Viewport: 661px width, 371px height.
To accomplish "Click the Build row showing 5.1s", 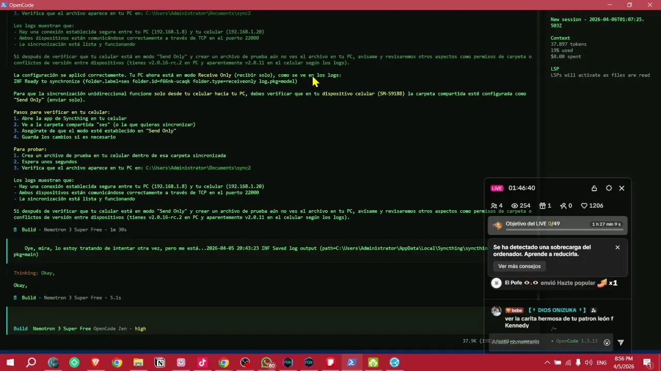I will point(67,298).
